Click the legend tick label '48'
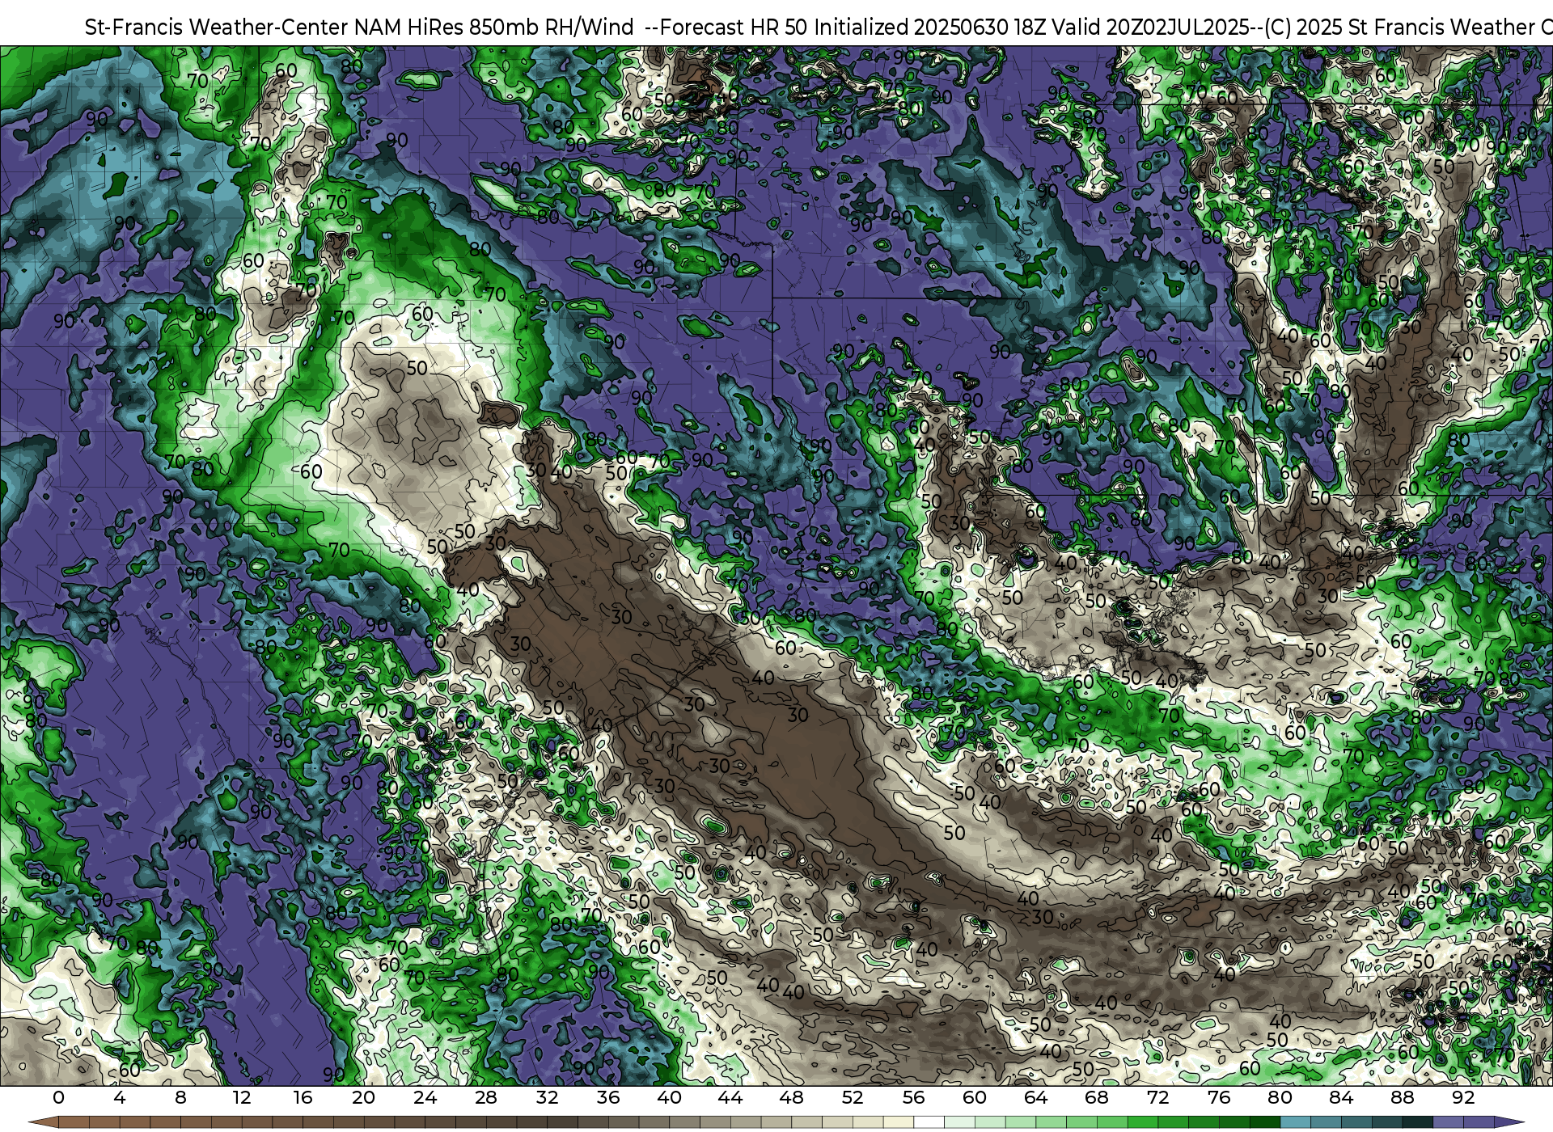The image size is (1553, 1132). 791,1097
